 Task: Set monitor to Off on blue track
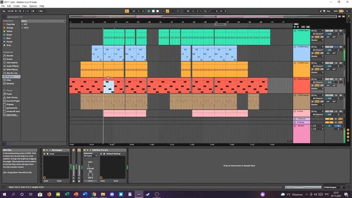click(322, 53)
